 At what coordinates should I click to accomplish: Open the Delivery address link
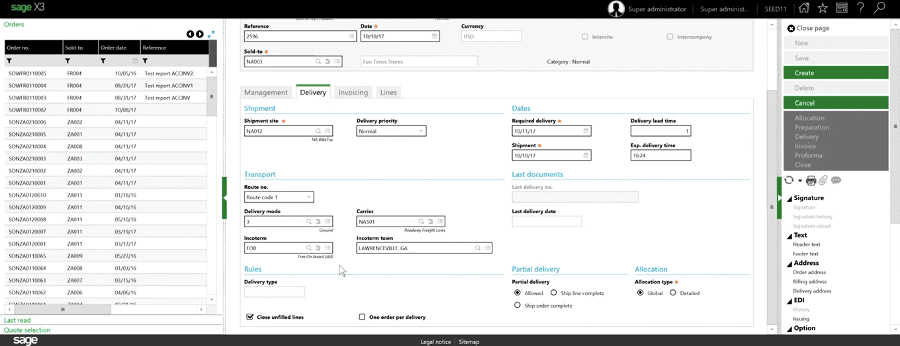tap(811, 291)
